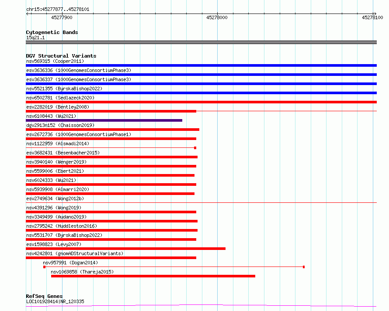Click the red bar under nsv3349499
The width and height of the screenshot is (389, 311).
point(111,221)
